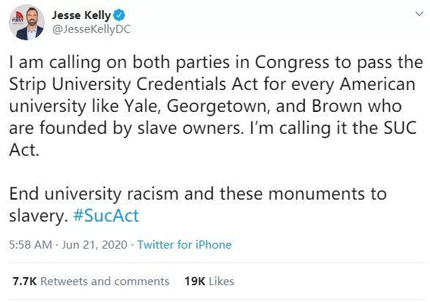The image size is (430, 302).
Task: Follow the Twitter for iPhone link
Action: click(185, 244)
